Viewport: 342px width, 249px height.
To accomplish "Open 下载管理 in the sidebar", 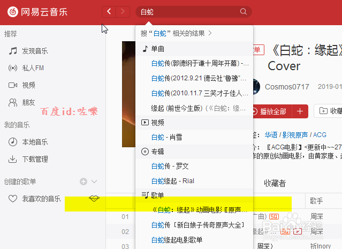I will pyautogui.click(x=35, y=159).
